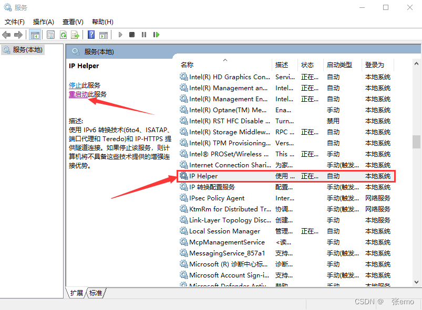Click the Back arrow toolbar icon
422x310 pixels.
(x=6, y=35)
